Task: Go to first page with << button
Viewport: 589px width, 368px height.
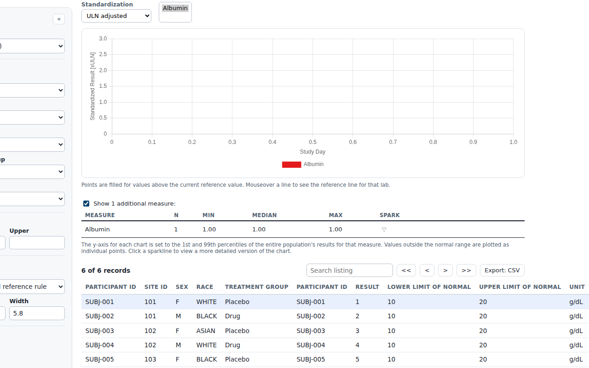Action: pyautogui.click(x=406, y=270)
